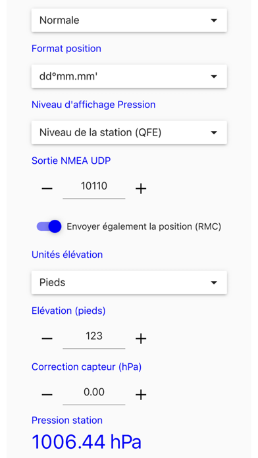Click the 1006.44 hPa station pressure reading
The image size is (258, 458).
[x=86, y=442]
